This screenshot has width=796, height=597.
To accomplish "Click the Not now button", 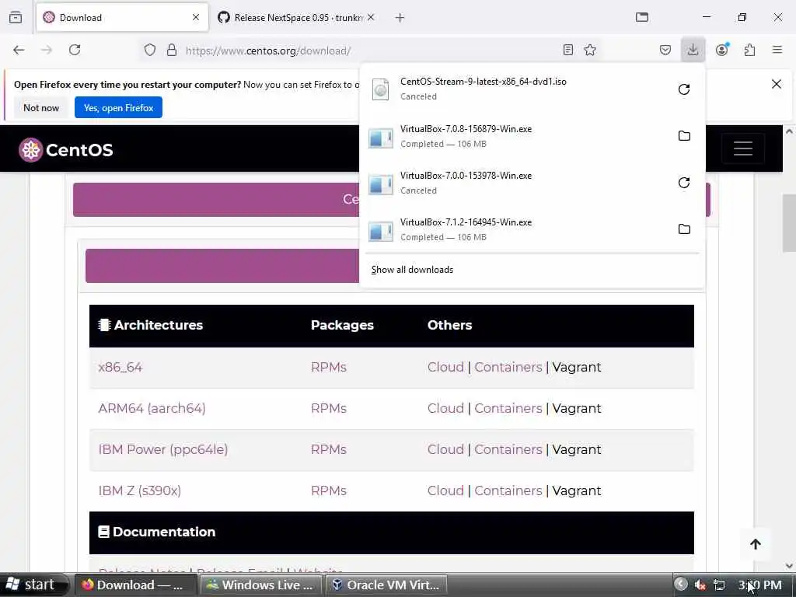I will 41,107.
